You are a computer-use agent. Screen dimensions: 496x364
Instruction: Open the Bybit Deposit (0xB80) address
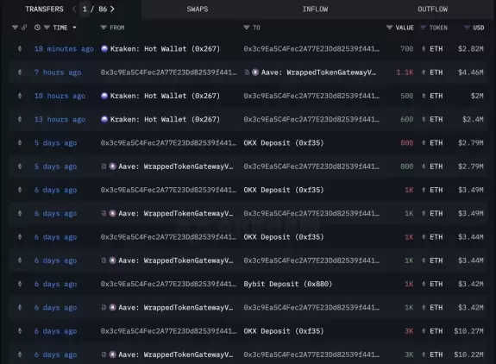coord(288,284)
